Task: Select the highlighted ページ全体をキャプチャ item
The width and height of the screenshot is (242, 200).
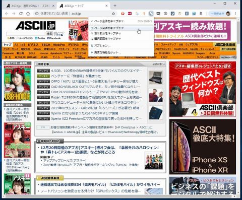Action: pyautogui.click(x=121, y=28)
